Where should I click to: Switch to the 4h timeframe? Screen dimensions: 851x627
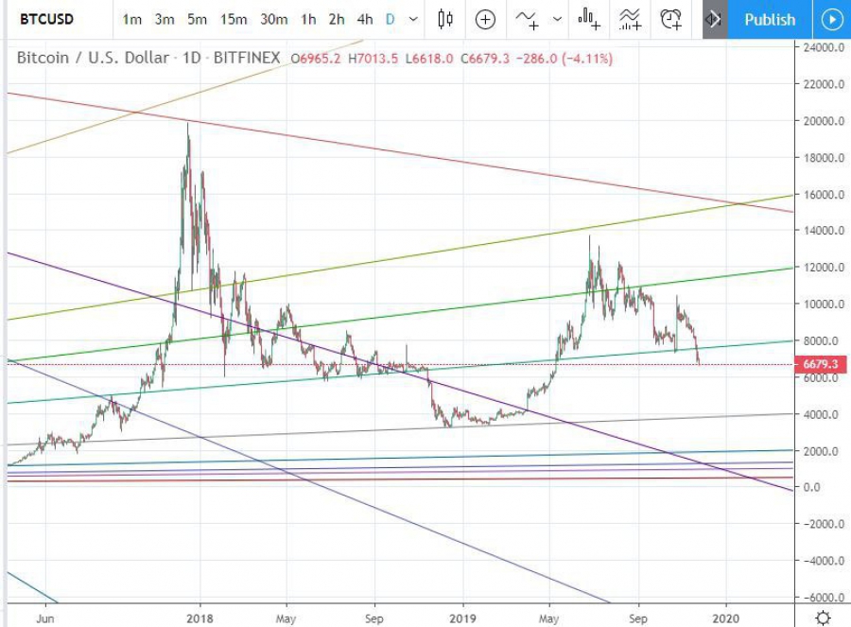[x=365, y=20]
